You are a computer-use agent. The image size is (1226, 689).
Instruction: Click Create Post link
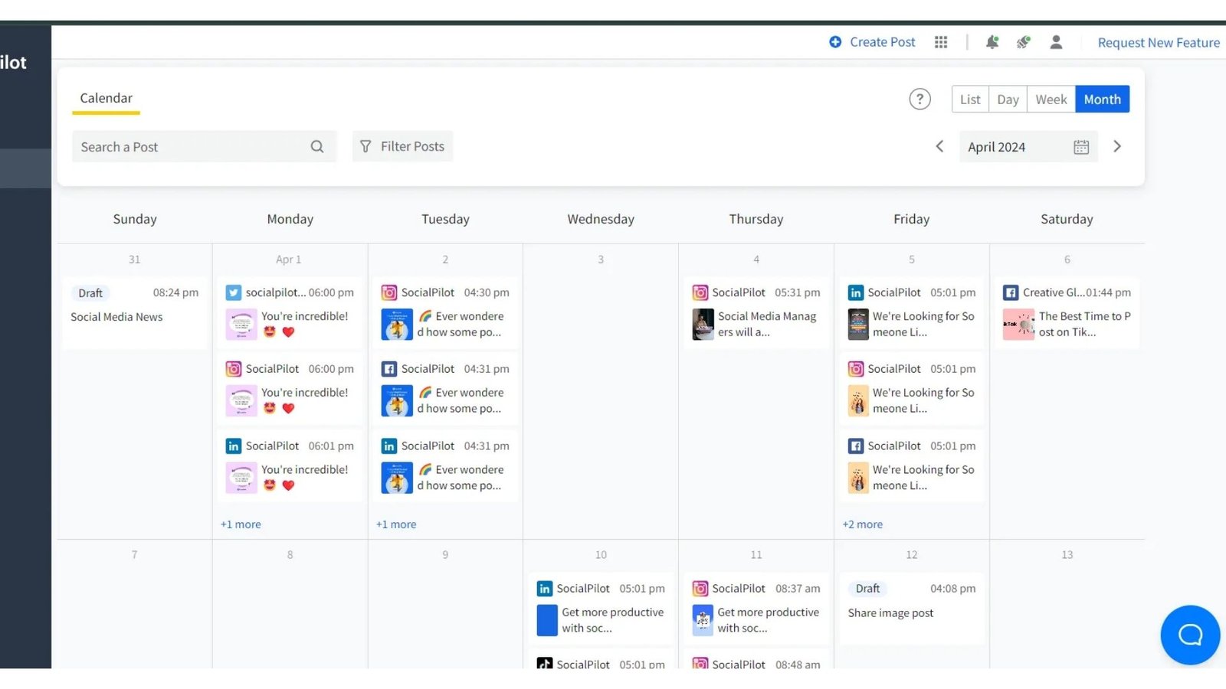[882, 42]
